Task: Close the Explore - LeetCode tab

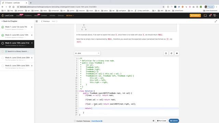Action: pyautogui.click(x=26, y=3)
